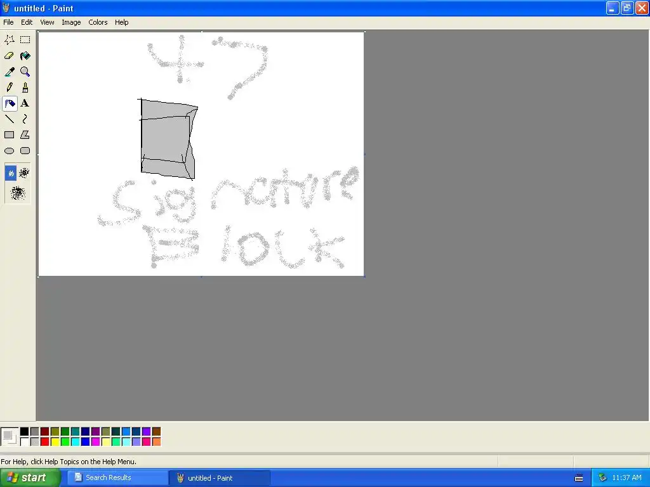Switch to Search Results taskbar window
650x487 pixels.
[116, 477]
